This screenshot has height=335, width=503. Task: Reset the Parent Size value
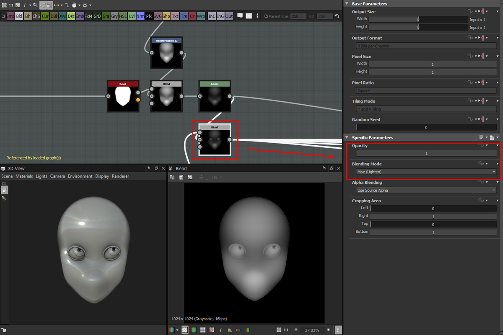pyautogui.click(x=337, y=16)
